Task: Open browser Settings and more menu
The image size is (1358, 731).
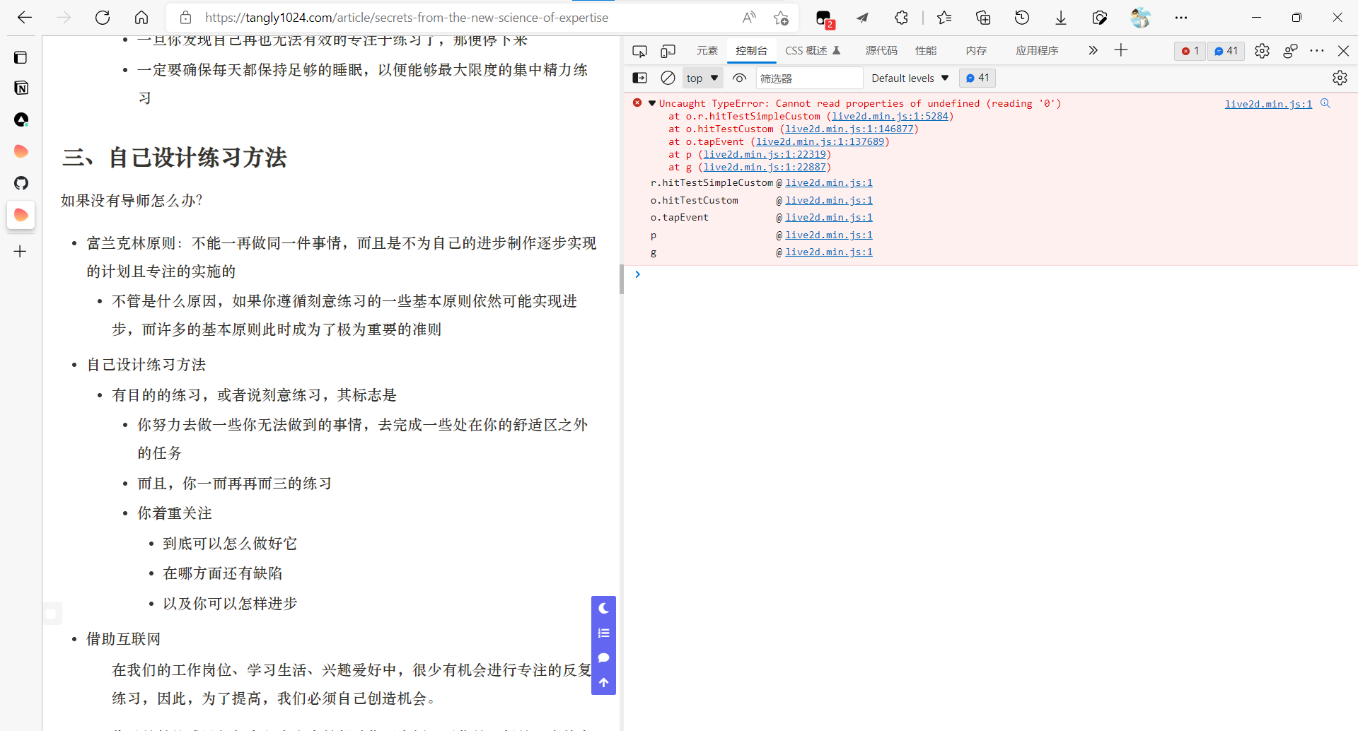Action: click(x=1181, y=18)
